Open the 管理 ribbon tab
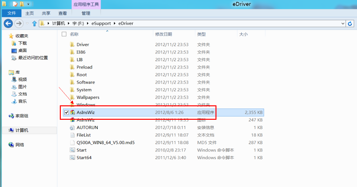Image resolution: width=357 pixels, height=187 pixels. coord(86,13)
